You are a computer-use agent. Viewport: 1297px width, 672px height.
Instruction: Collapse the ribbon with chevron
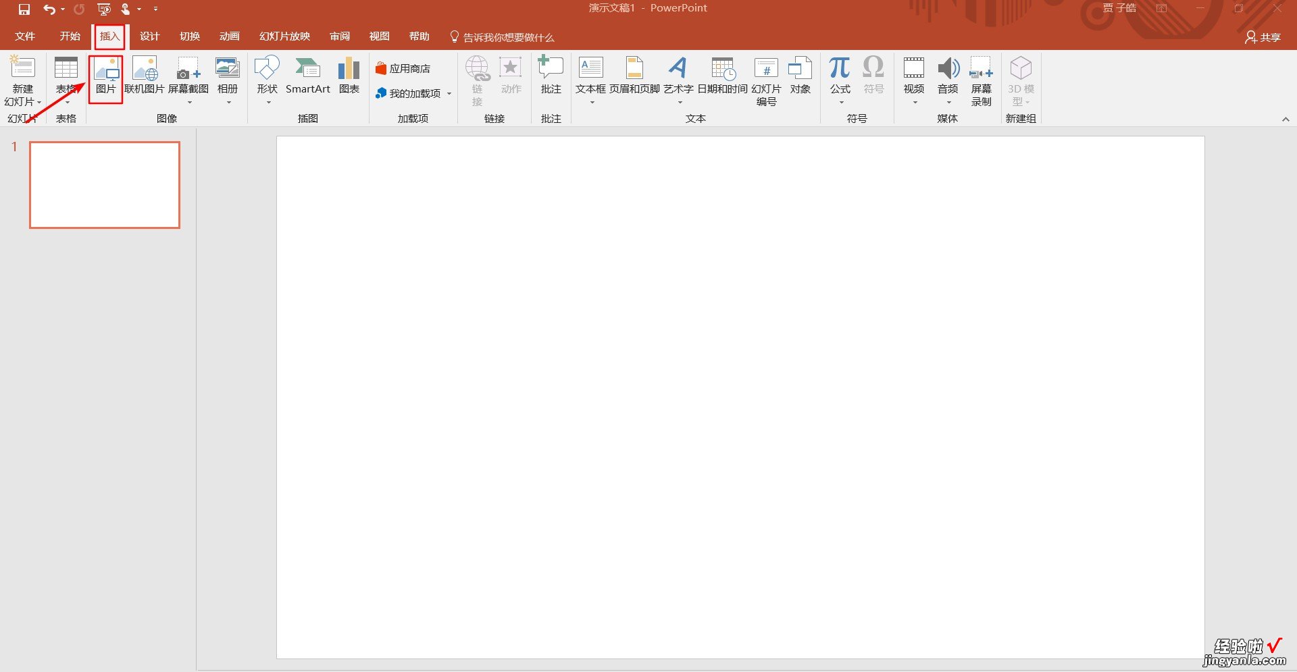(1286, 119)
